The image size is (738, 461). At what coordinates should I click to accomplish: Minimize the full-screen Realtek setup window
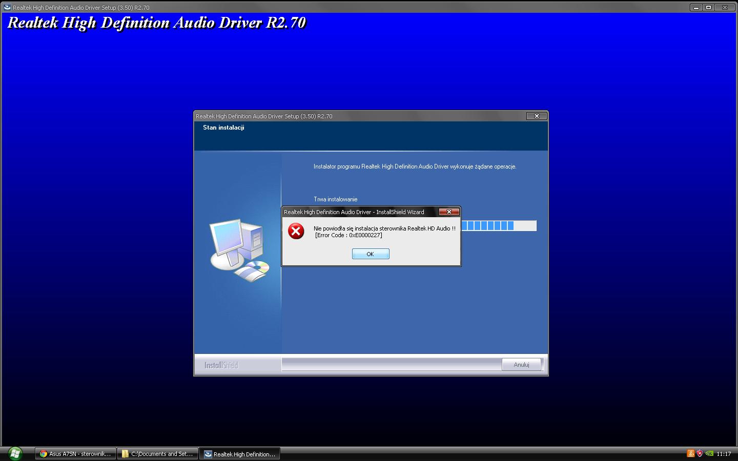[696, 7]
